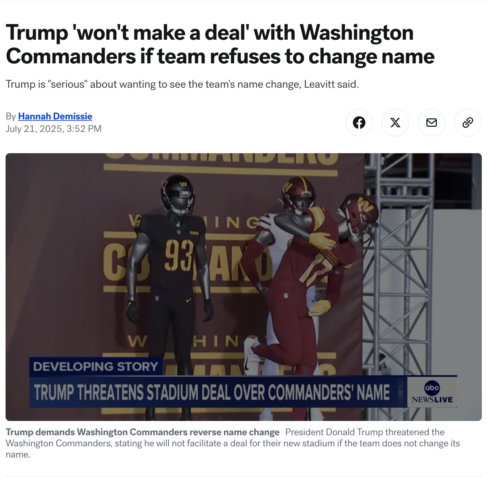
Task: Play the Commanders uniform video thumbnail
Action: (243, 287)
